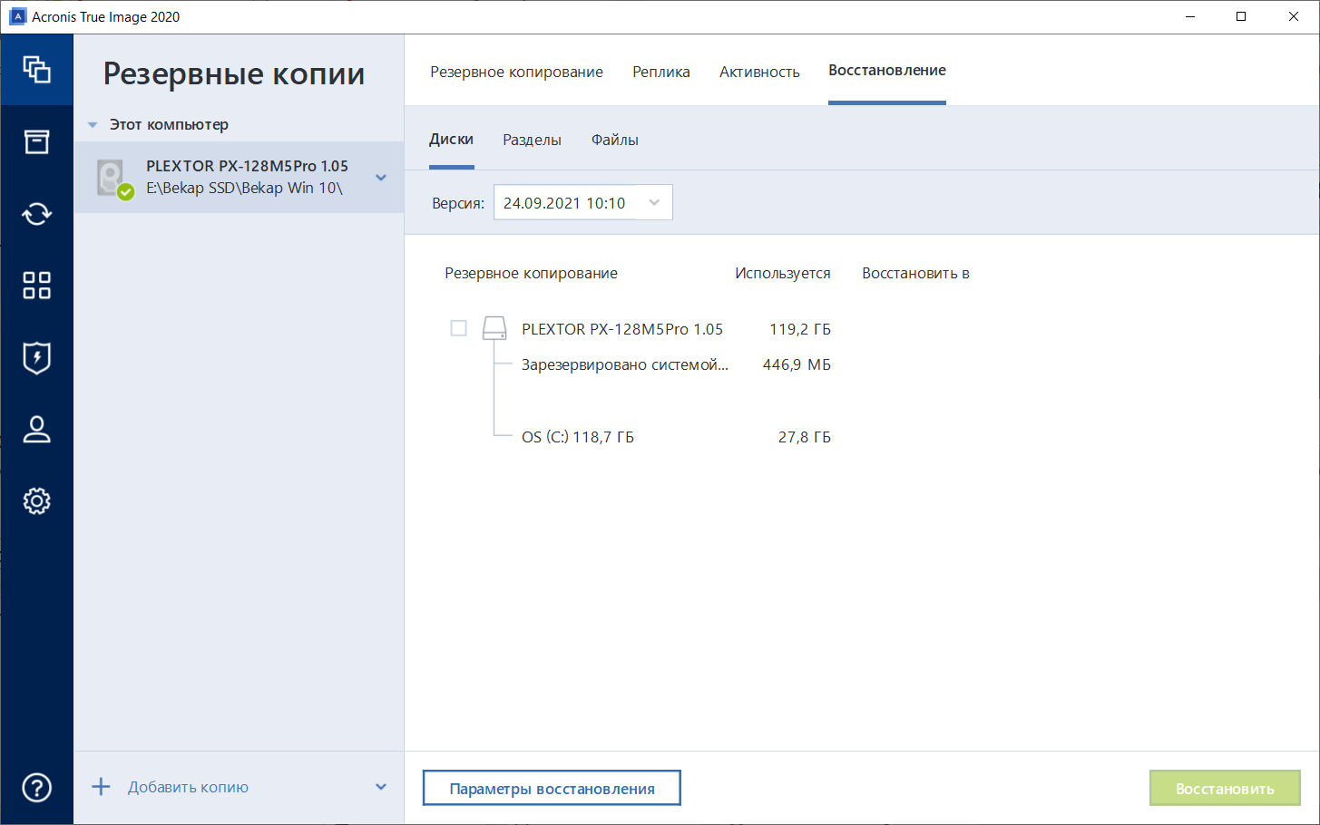Click the plus icon next to Добавить копию

(101, 787)
